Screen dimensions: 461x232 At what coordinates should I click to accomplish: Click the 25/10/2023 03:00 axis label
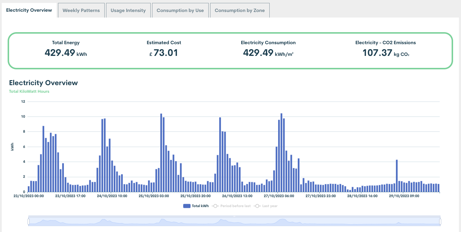tap(154, 196)
